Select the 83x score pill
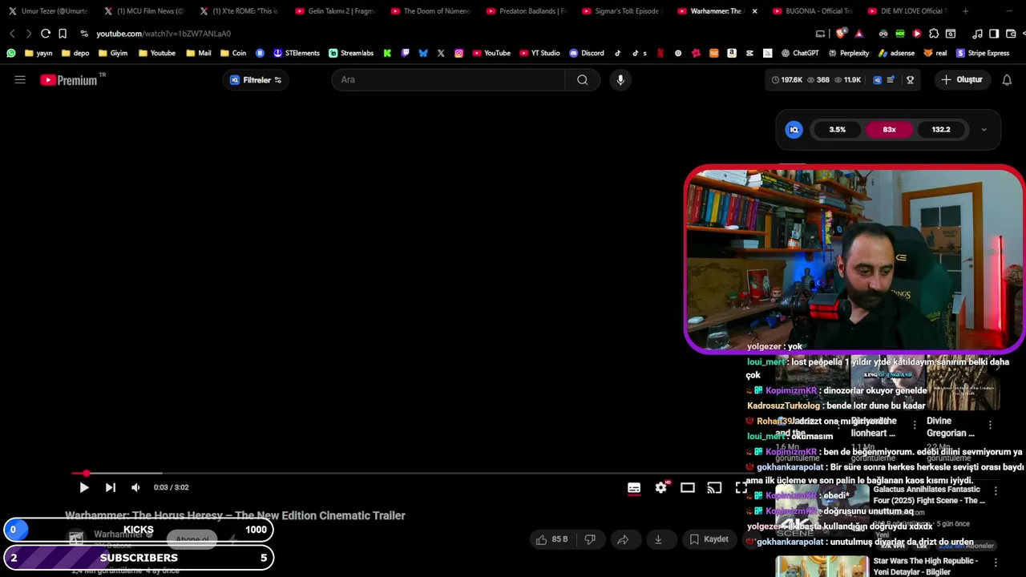This screenshot has height=577, width=1026. tap(889, 130)
